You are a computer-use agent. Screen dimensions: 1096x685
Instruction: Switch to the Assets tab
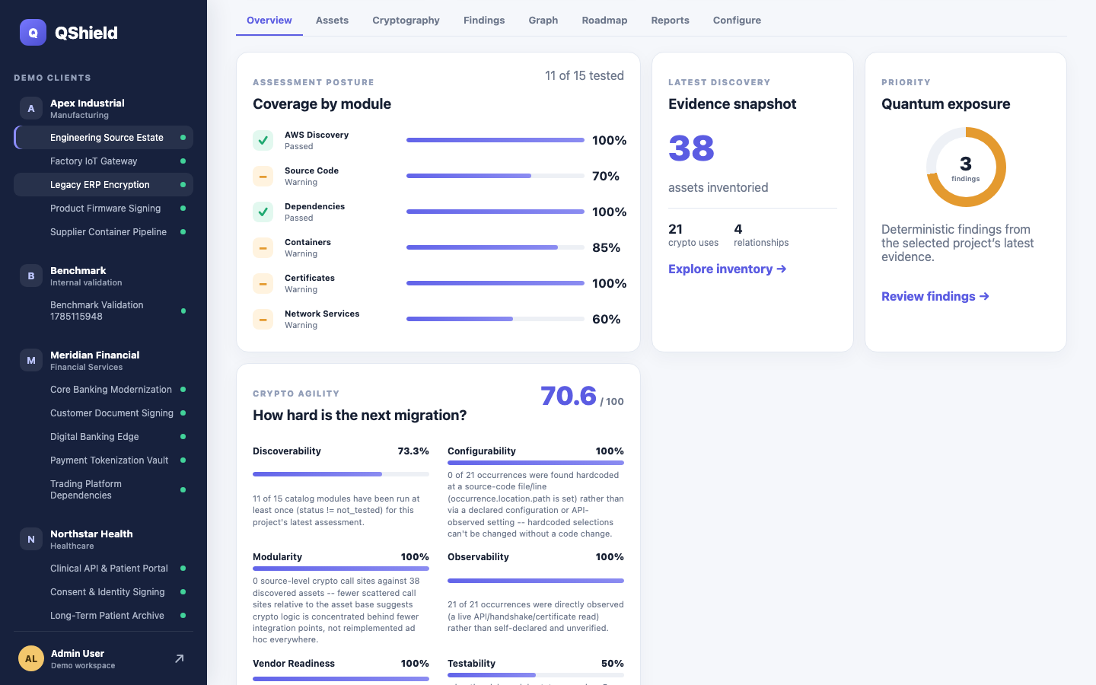tap(332, 21)
